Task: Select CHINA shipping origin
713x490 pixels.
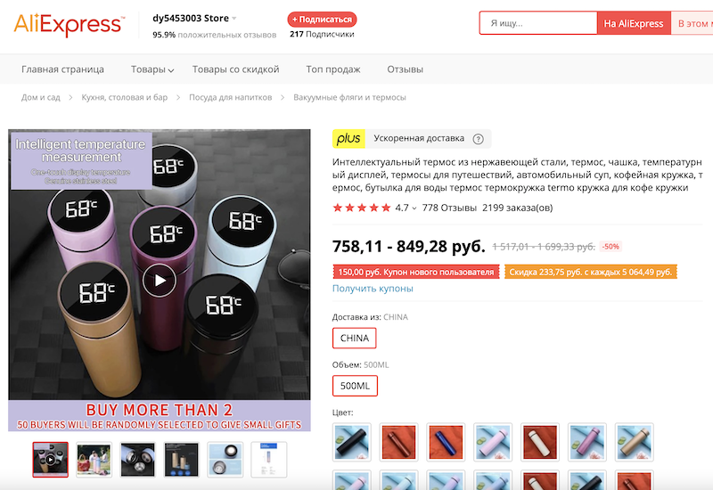Action: 354,339
